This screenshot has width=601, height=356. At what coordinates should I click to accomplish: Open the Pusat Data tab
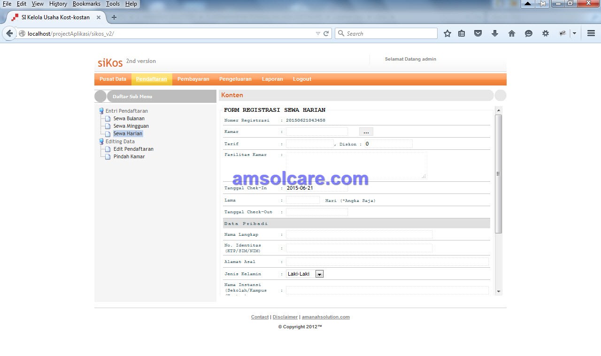point(113,79)
